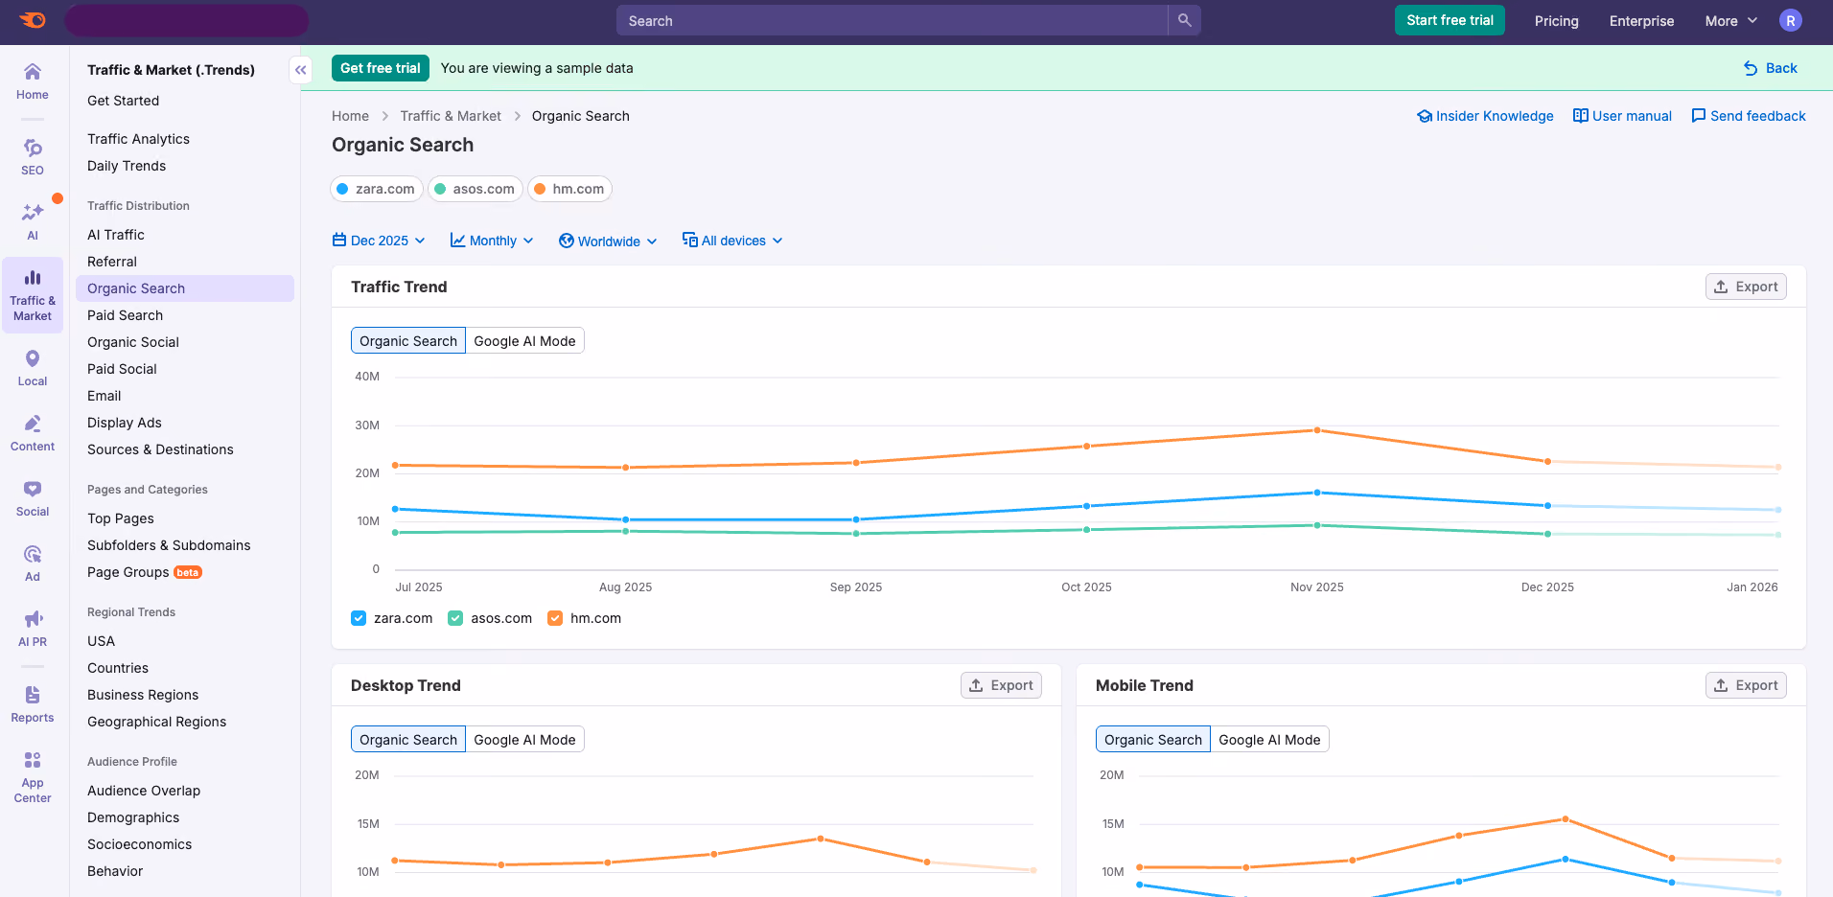
Task: Uncheck hm.com in chart legend
Action: click(x=555, y=618)
